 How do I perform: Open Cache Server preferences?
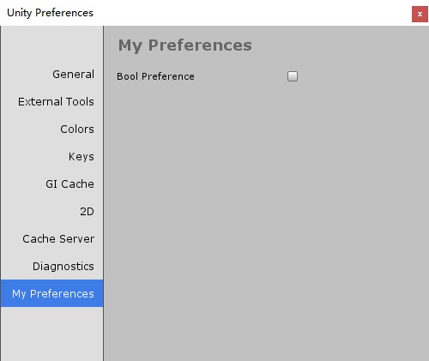tap(51, 239)
